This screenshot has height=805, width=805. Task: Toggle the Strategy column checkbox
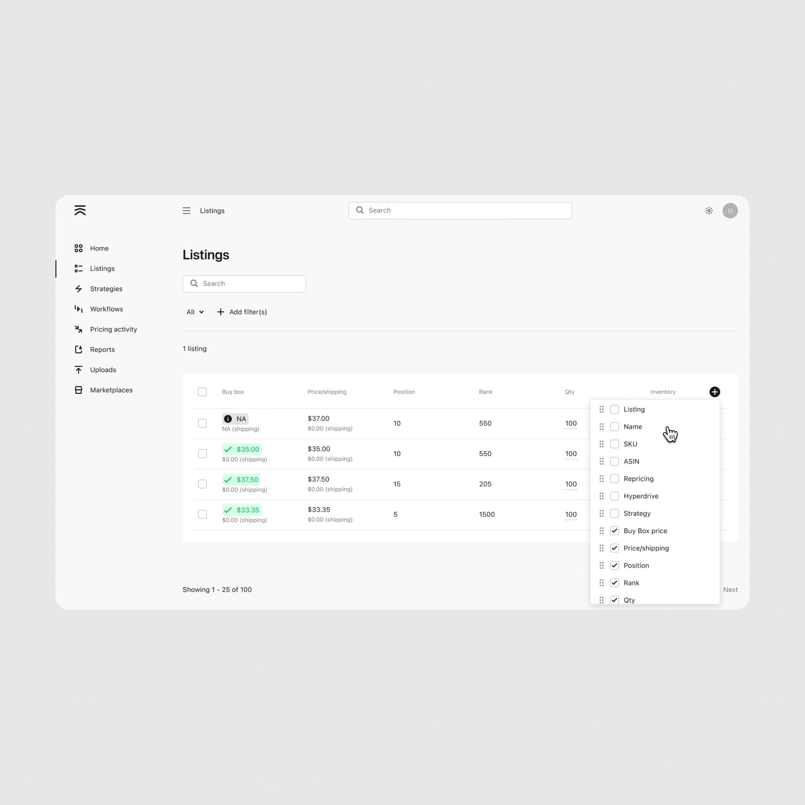(x=615, y=513)
